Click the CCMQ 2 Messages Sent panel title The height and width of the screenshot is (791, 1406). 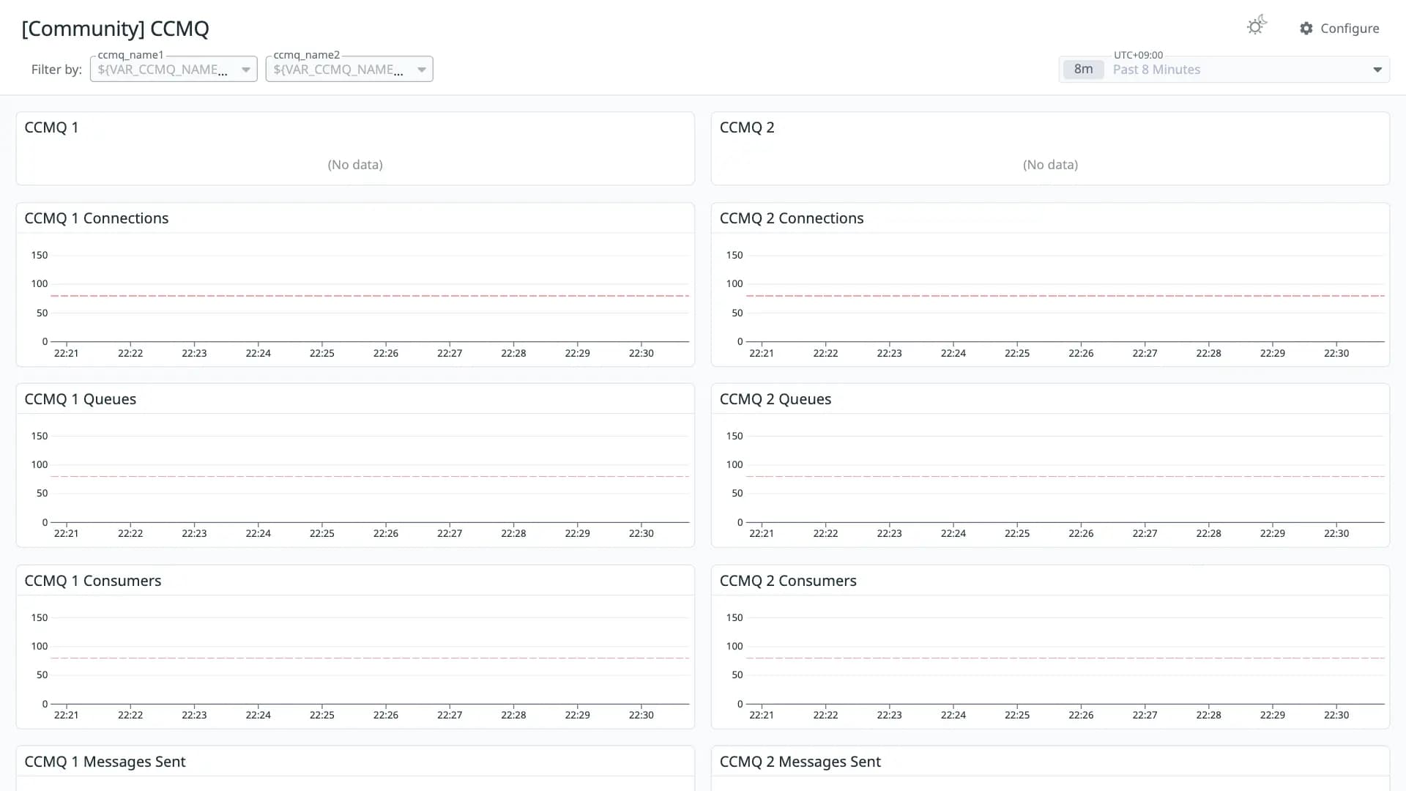pyautogui.click(x=800, y=762)
